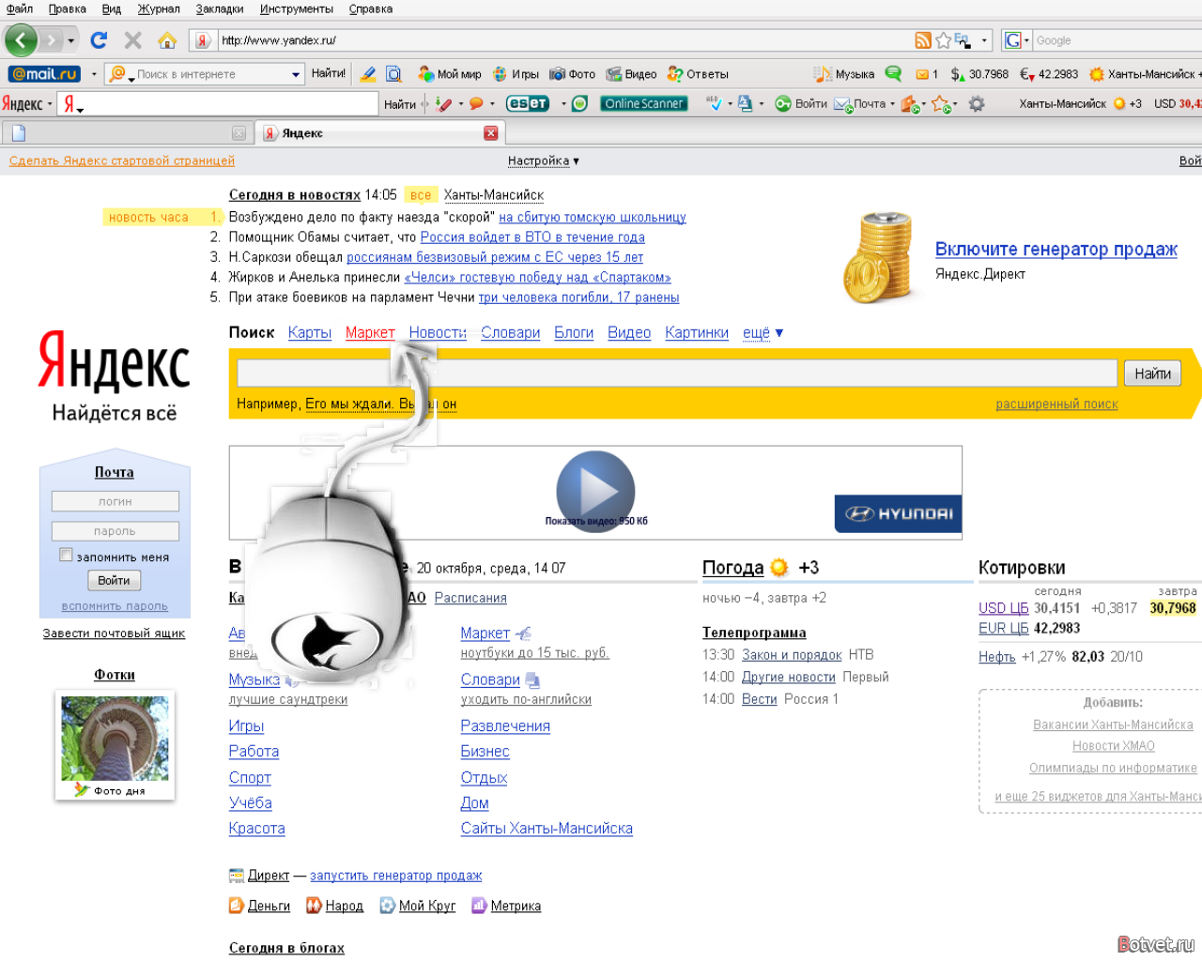Check the envelope mail counter showing 1
The height and width of the screenshot is (961, 1202).
coord(927,74)
